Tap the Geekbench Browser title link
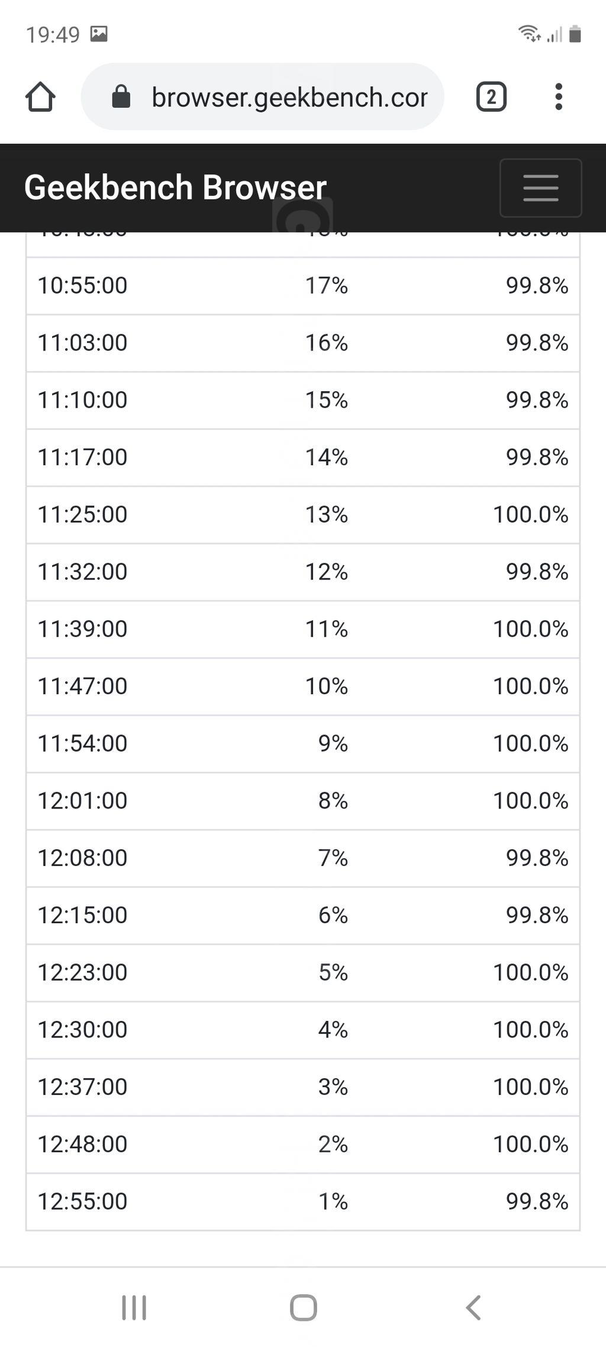606x1347 pixels. coord(175,188)
